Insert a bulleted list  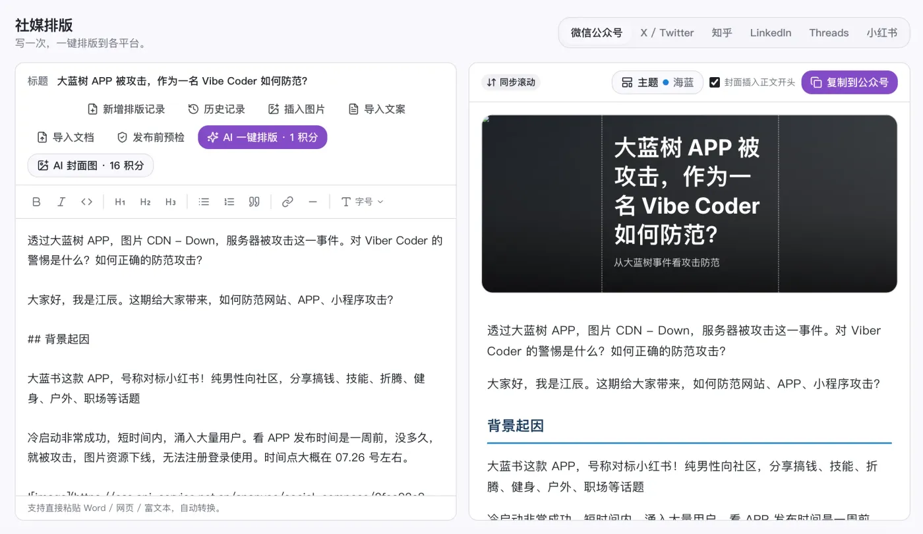[x=204, y=202]
